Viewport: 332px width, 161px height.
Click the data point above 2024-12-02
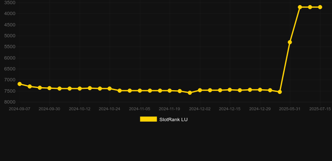tap(200, 90)
